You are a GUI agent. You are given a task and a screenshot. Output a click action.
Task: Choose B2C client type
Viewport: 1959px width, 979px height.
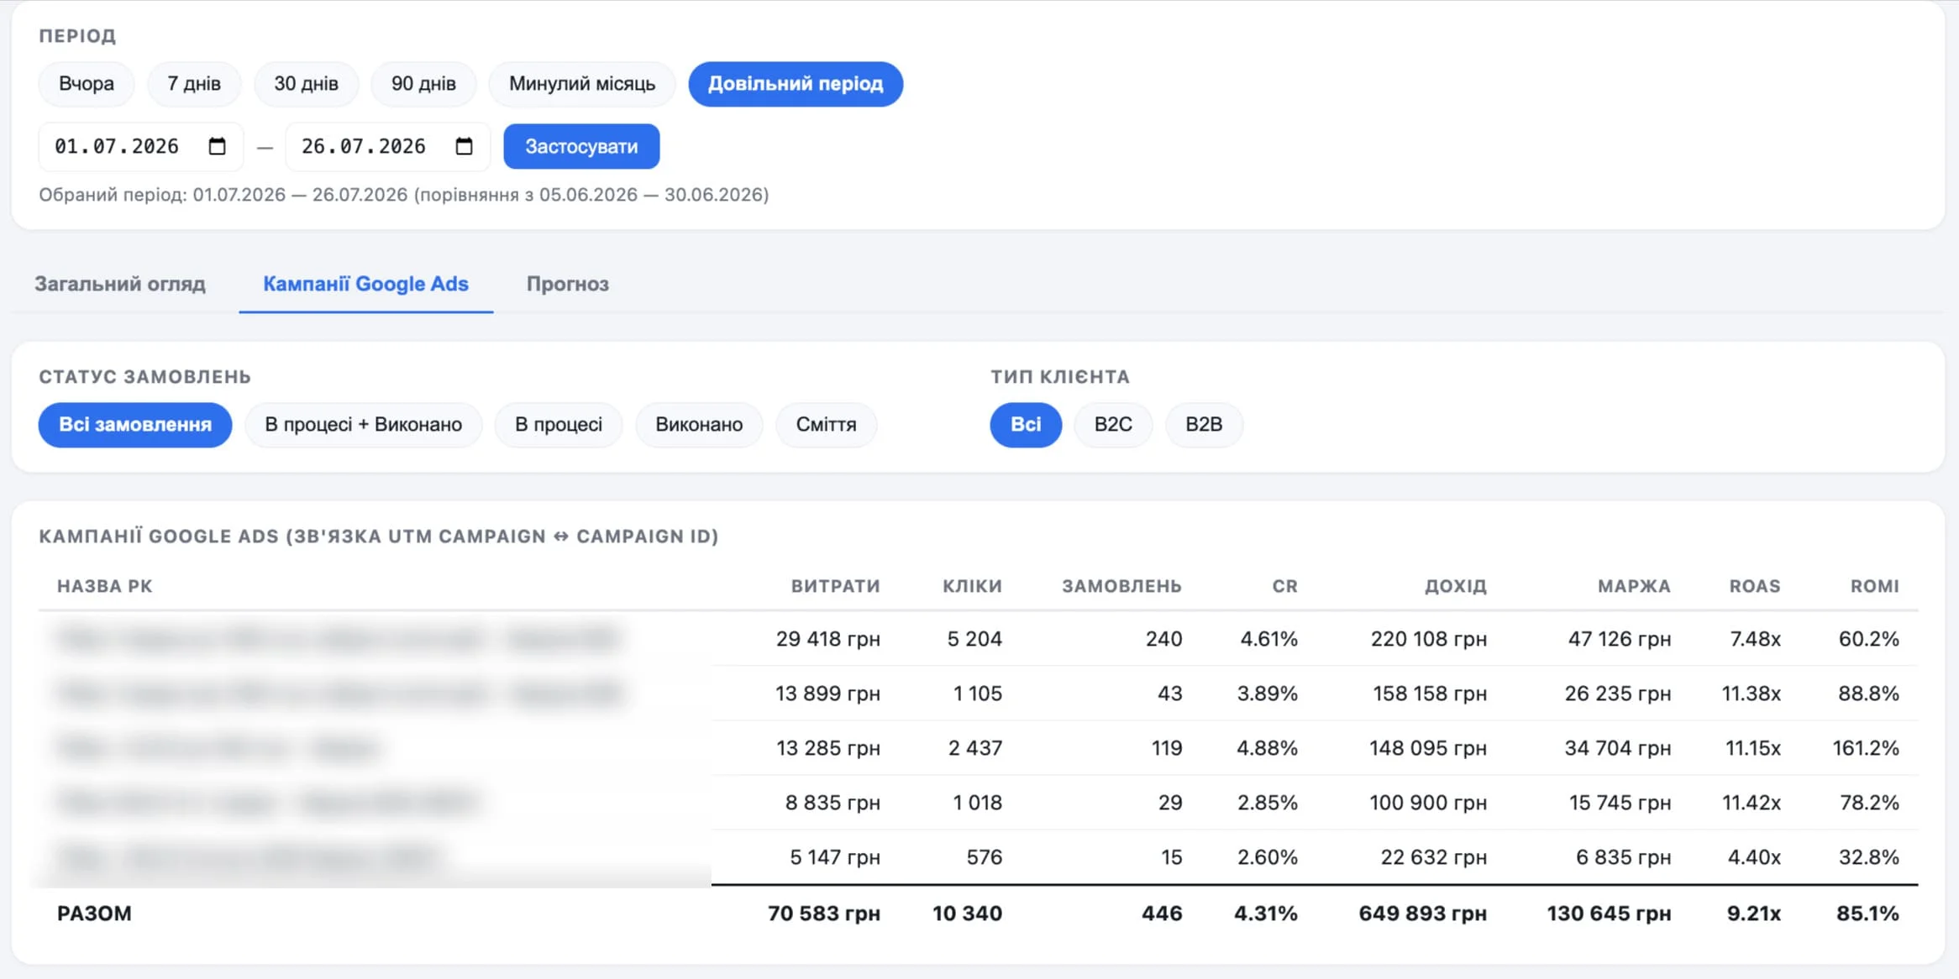click(1113, 425)
